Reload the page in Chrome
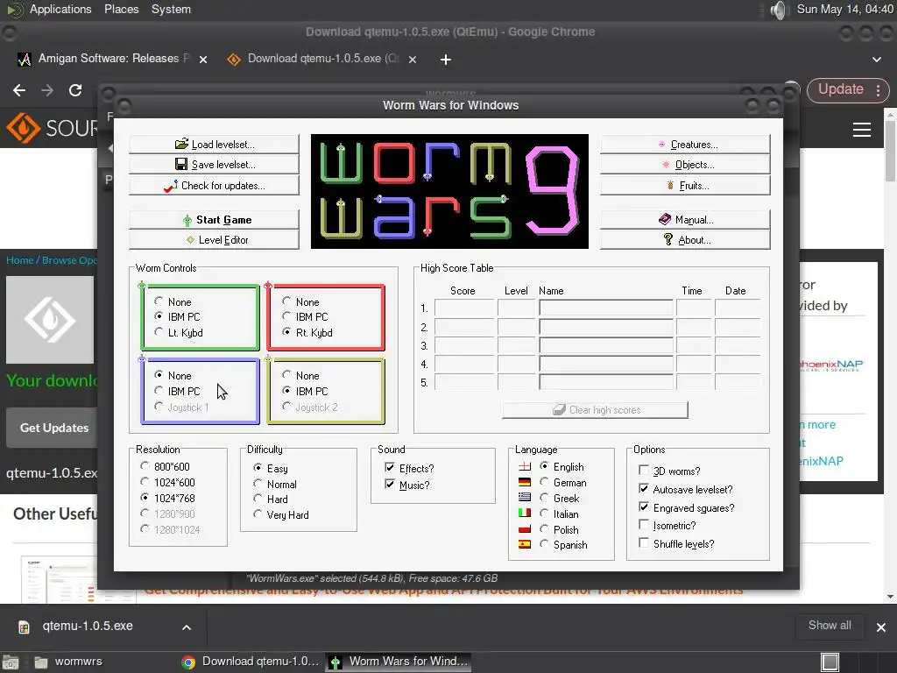This screenshot has height=673, width=897. point(75,90)
